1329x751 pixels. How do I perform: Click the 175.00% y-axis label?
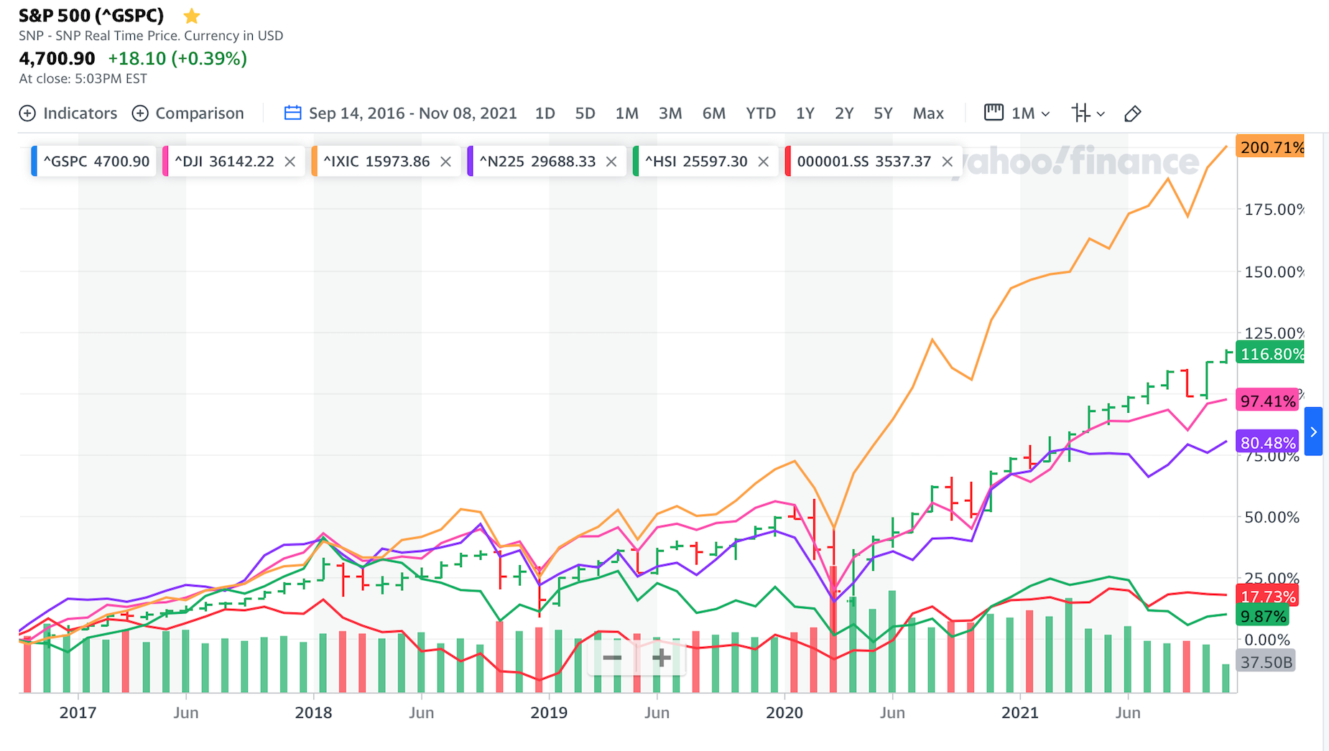coord(1274,210)
